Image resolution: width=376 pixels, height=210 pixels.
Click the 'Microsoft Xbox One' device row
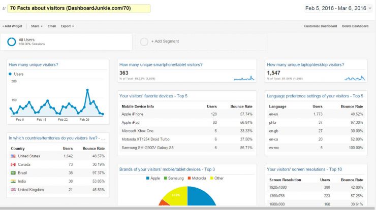(x=187, y=131)
